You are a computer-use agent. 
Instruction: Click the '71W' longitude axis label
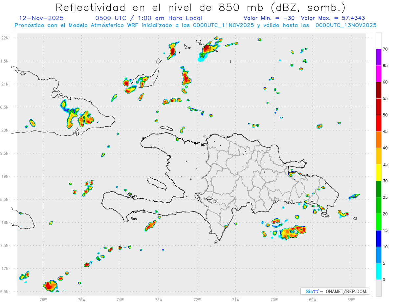235,299
